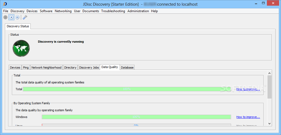The image size is (281, 135).
Task: Click the Windows data quality progress bar
Action: tap(136, 117)
